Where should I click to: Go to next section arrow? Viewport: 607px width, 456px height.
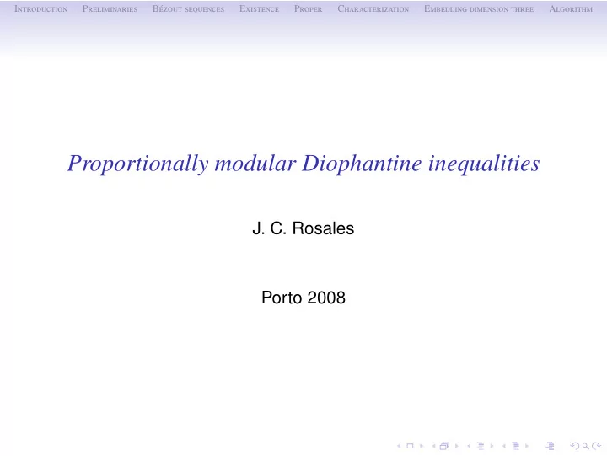point(527,446)
